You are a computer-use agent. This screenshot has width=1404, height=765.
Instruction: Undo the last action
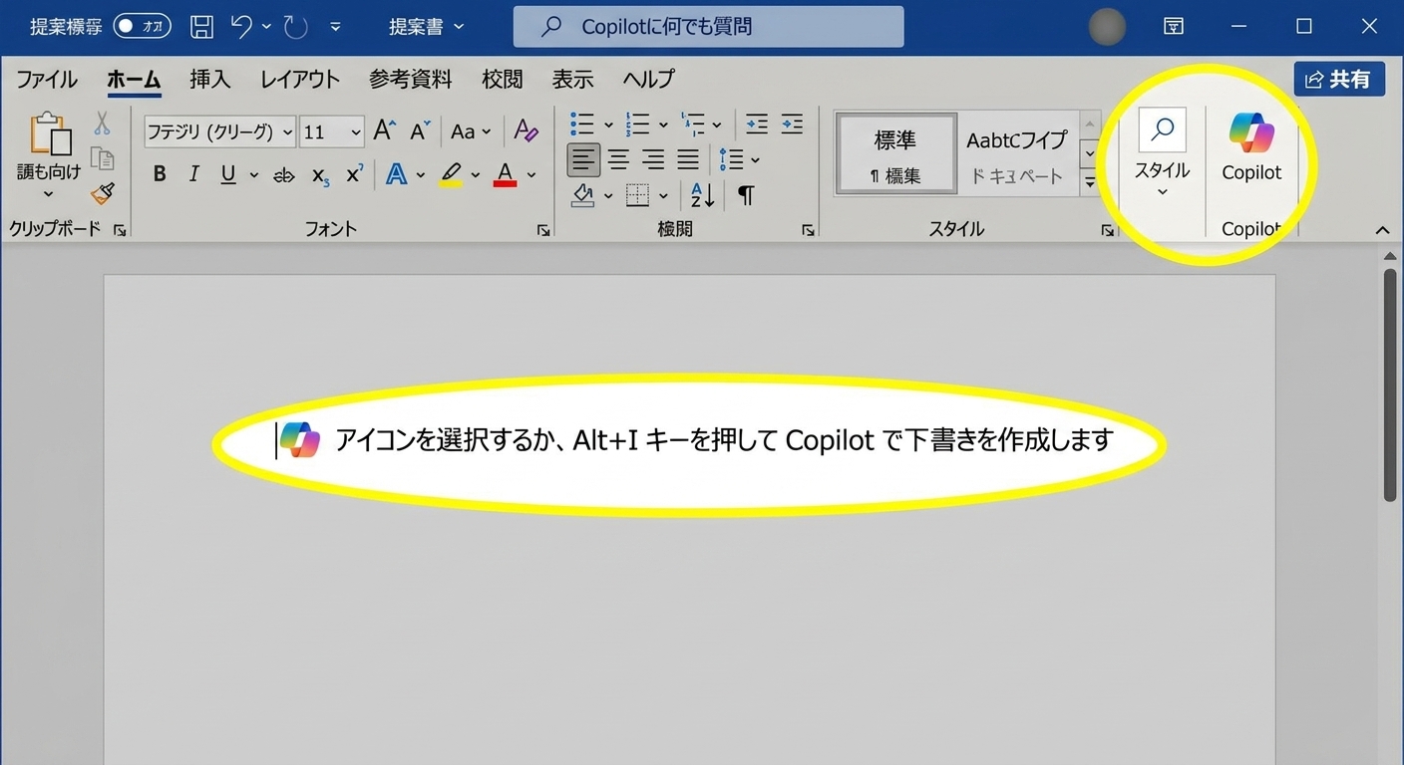coord(241,27)
